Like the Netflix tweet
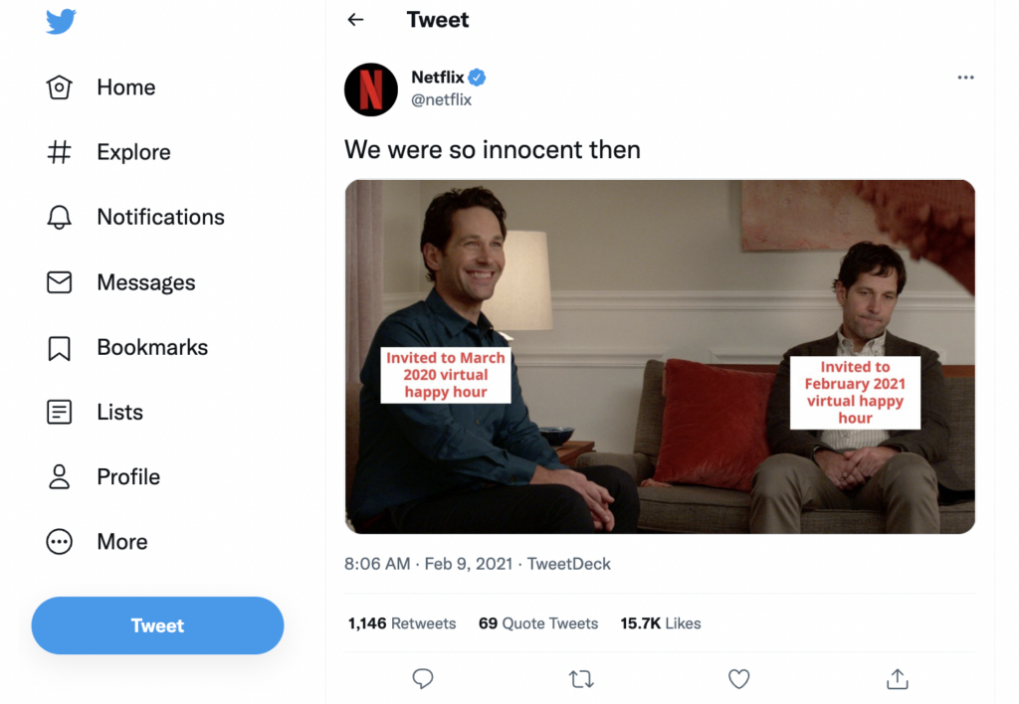The width and height of the screenshot is (1019, 704). (738, 679)
